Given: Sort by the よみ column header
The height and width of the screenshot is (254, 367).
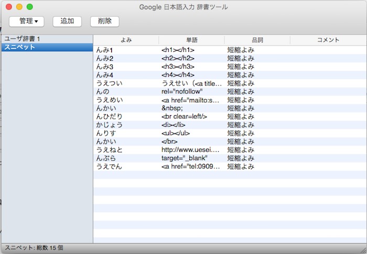Looking at the screenshot, I should [x=126, y=40].
